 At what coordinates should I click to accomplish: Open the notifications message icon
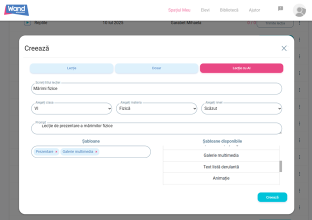coord(280,9)
